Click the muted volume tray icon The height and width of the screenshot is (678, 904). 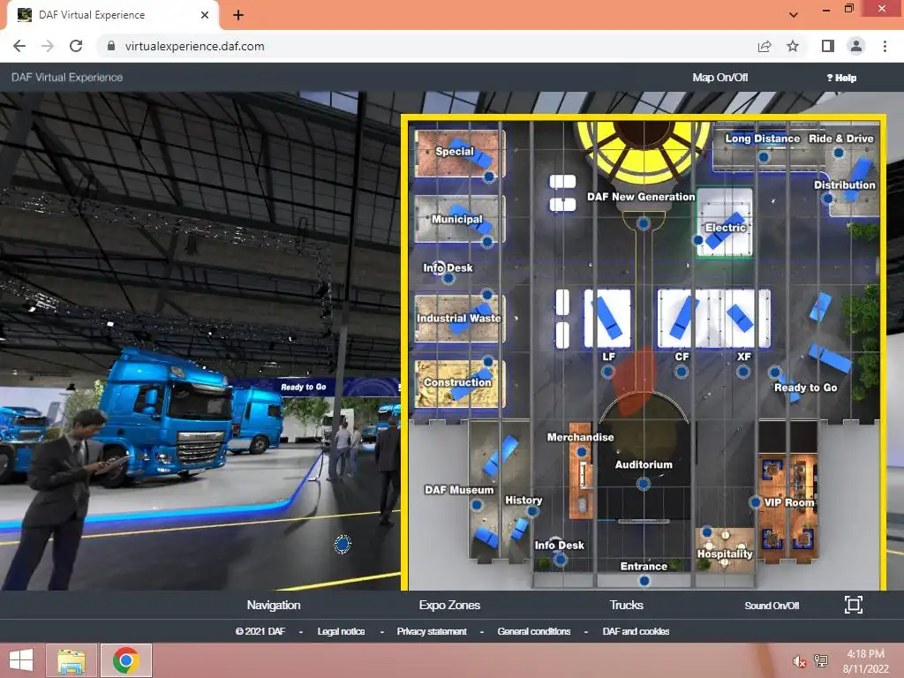(x=798, y=661)
